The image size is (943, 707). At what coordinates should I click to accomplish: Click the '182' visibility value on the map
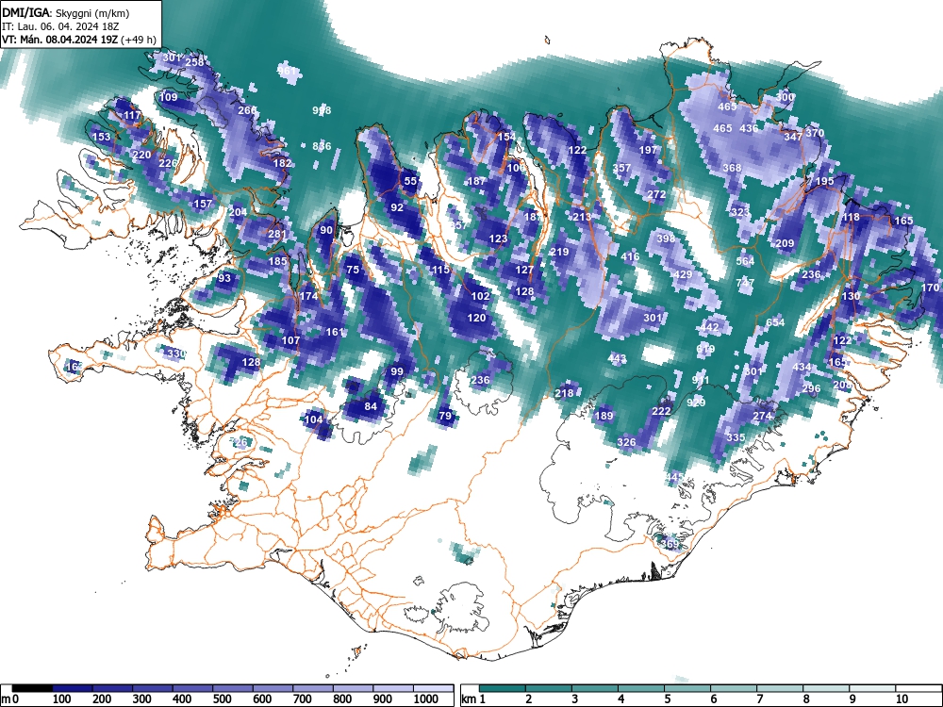(282, 162)
